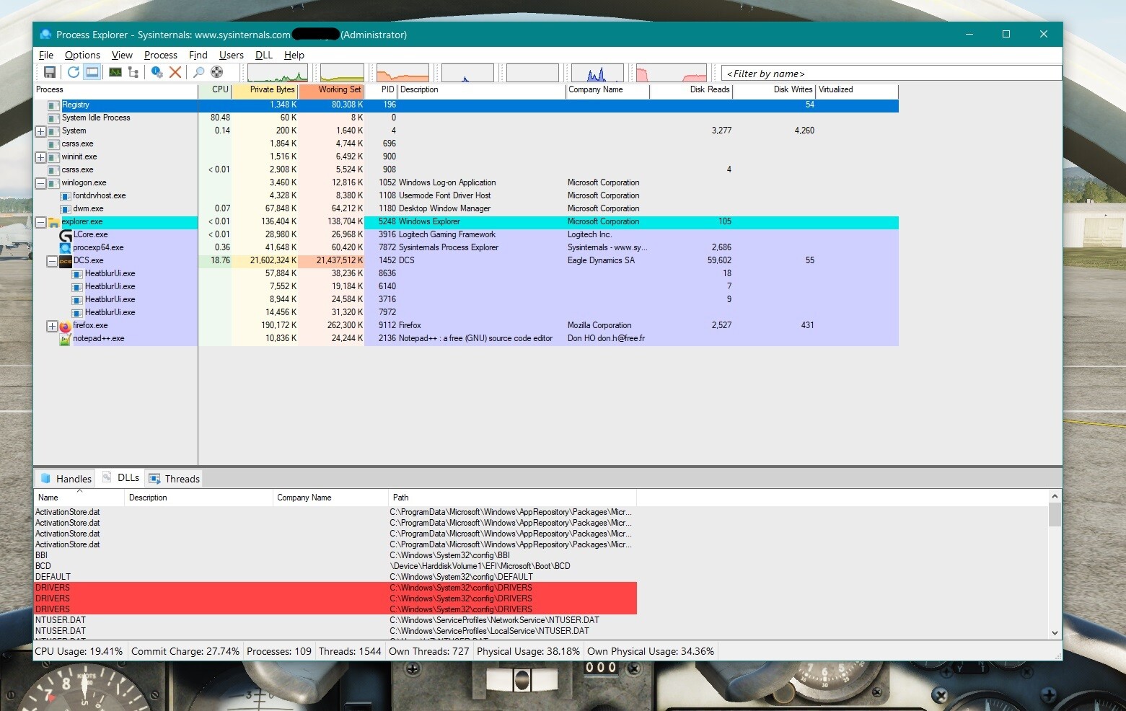
Task: Select the System Idle Process row
Action: pos(466,118)
